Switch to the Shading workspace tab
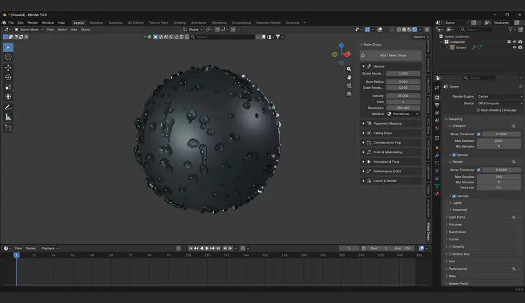Image resolution: width=525 pixels, height=303 pixels. [x=180, y=23]
